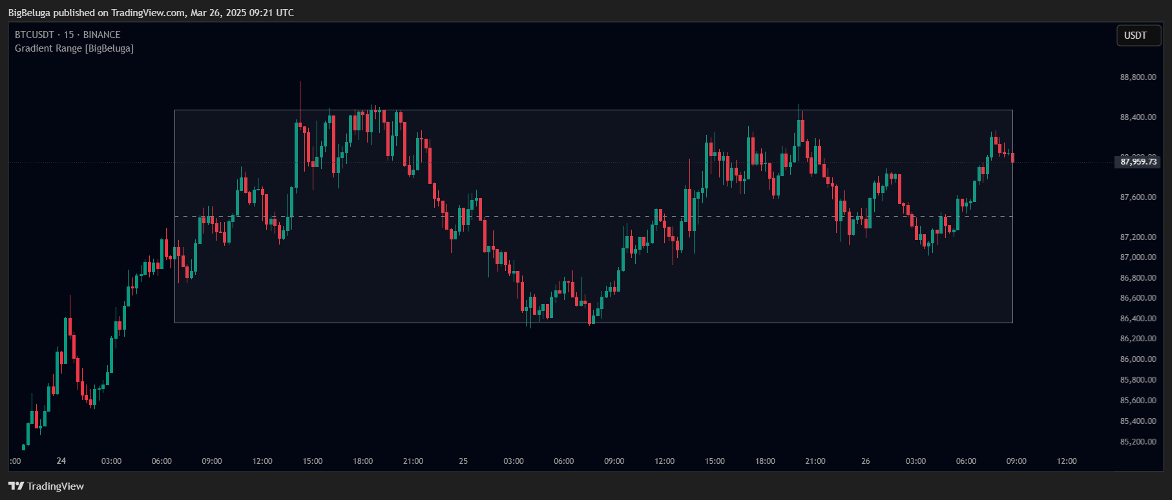Click the date label 26 on time axis
This screenshot has width=1172, height=500.
866,461
